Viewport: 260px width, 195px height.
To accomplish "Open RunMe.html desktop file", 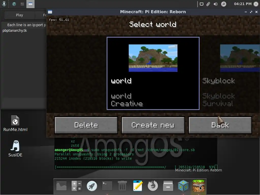I will point(15,124).
